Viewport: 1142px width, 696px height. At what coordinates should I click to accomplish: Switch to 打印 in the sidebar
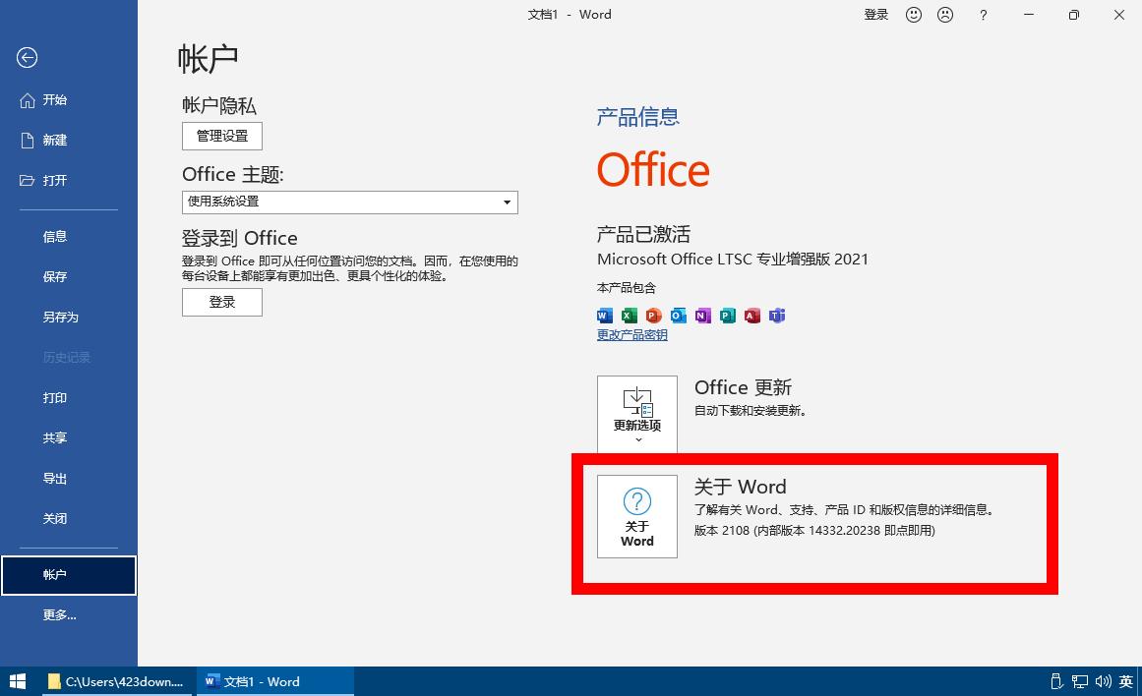pyautogui.click(x=55, y=397)
